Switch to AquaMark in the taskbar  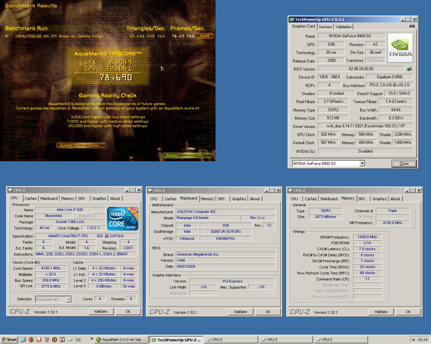pos(122,339)
